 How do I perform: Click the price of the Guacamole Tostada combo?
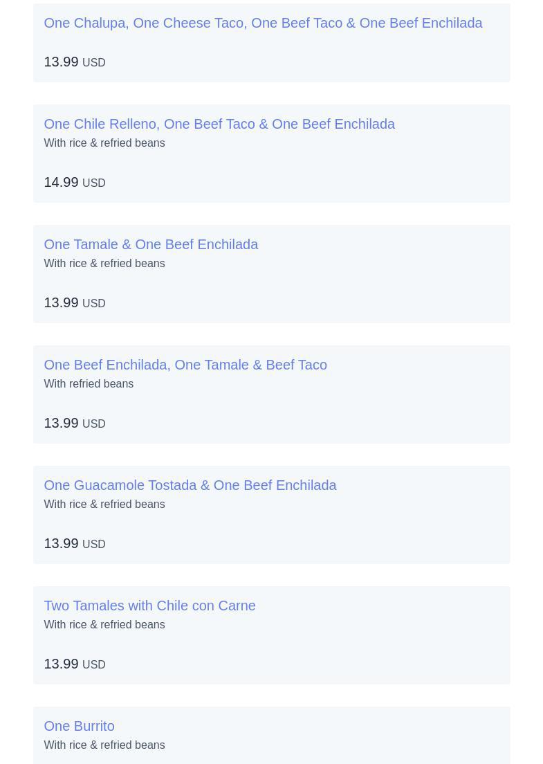pos(75,543)
